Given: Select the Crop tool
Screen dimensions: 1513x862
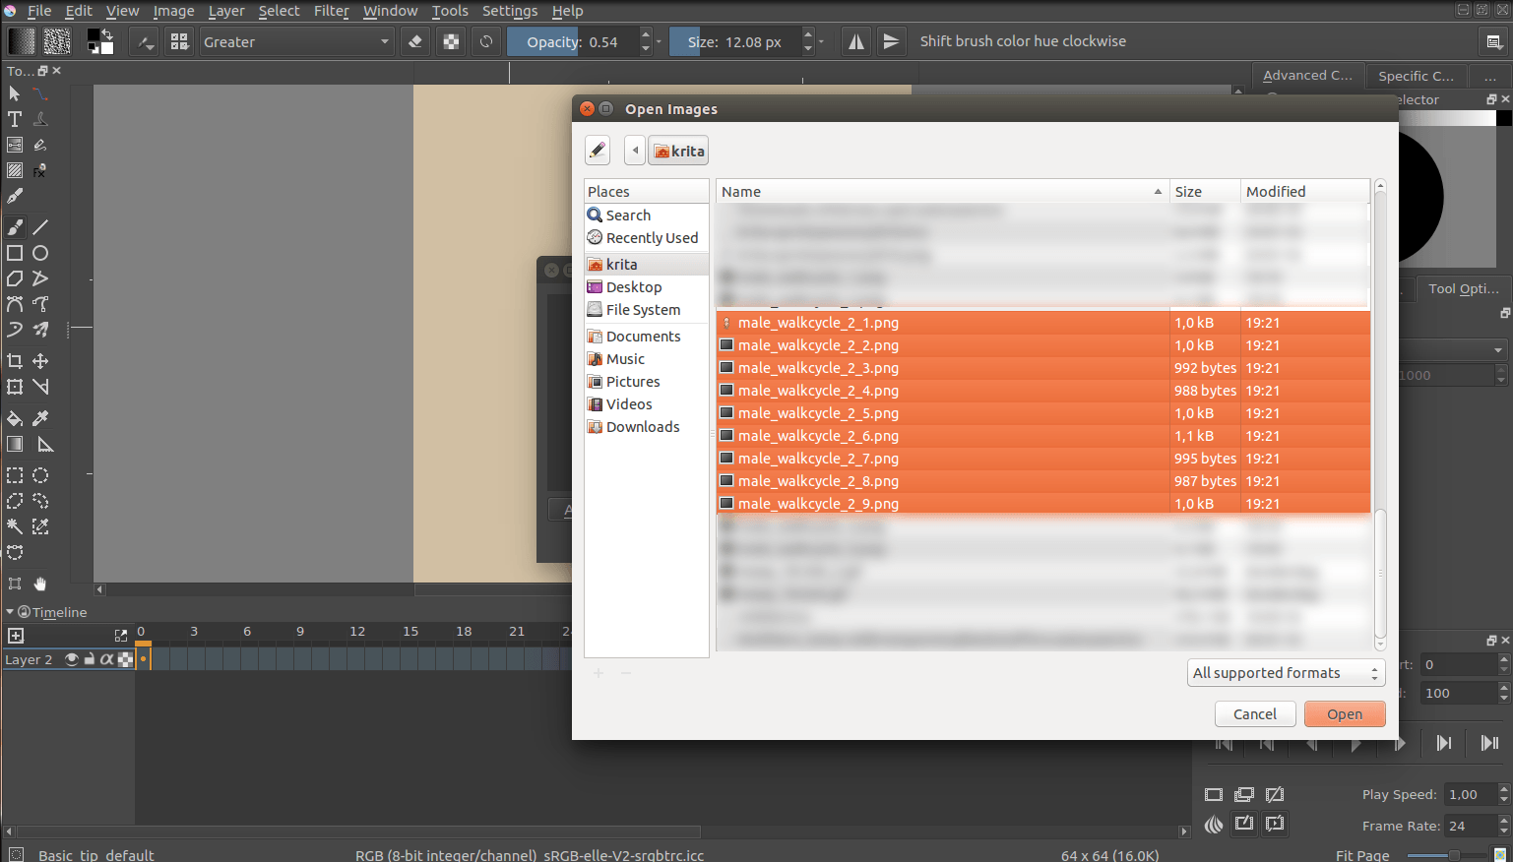Looking at the screenshot, I should tap(14, 360).
